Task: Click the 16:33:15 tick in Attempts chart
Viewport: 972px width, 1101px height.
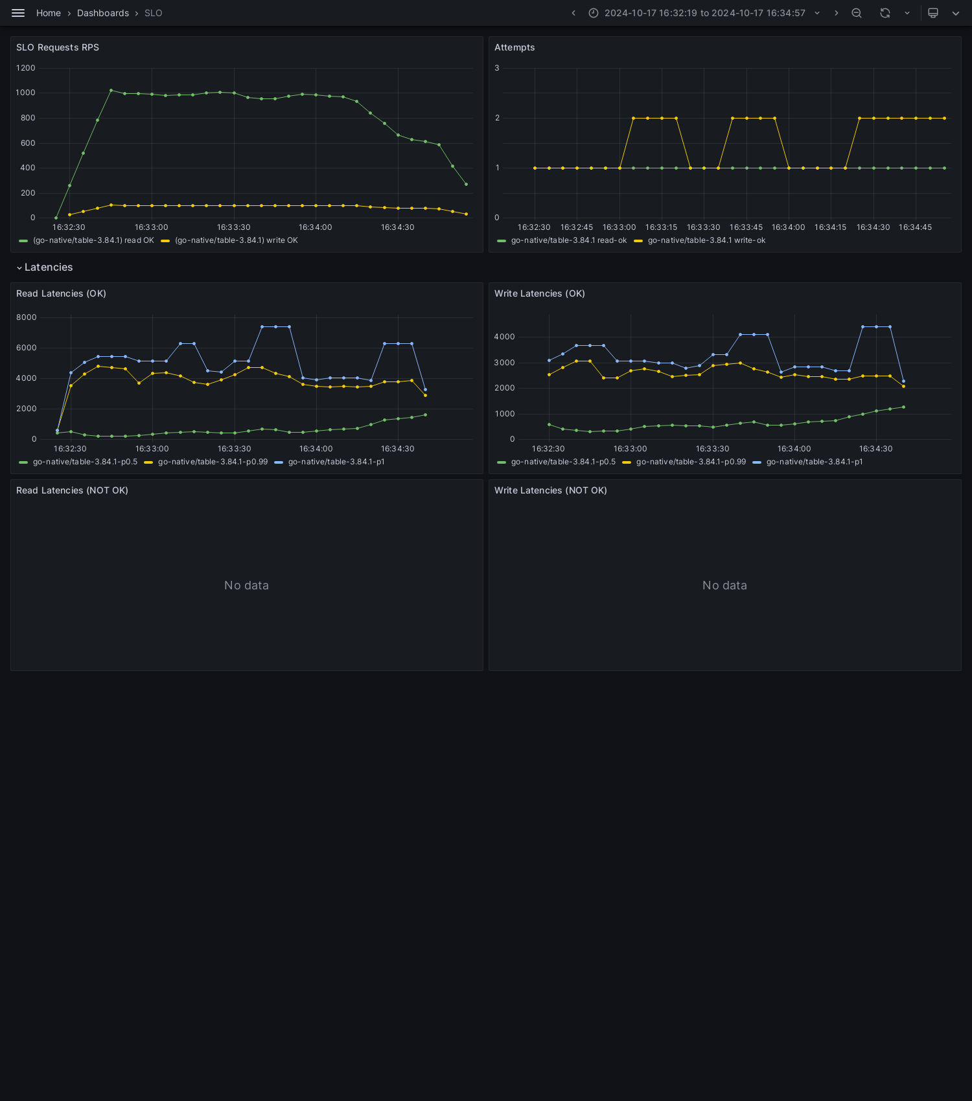Action: 661,227
